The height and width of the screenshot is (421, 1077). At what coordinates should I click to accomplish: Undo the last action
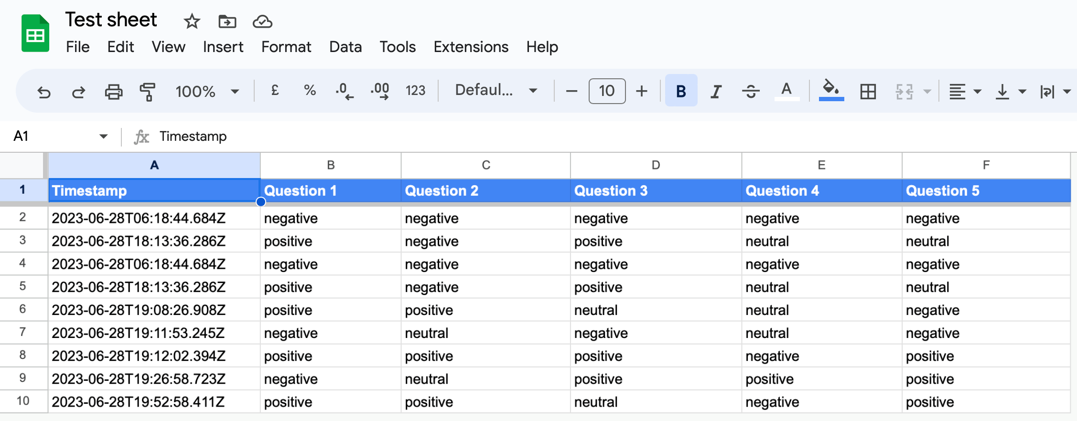click(44, 91)
